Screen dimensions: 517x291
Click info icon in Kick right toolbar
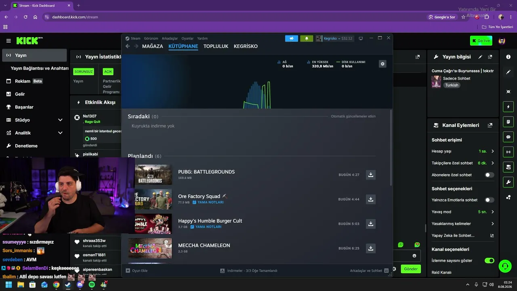(x=508, y=57)
